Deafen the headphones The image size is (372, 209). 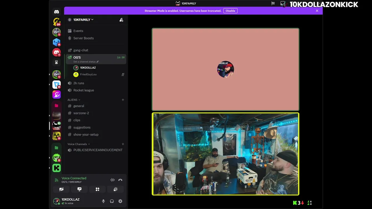[x=112, y=201]
